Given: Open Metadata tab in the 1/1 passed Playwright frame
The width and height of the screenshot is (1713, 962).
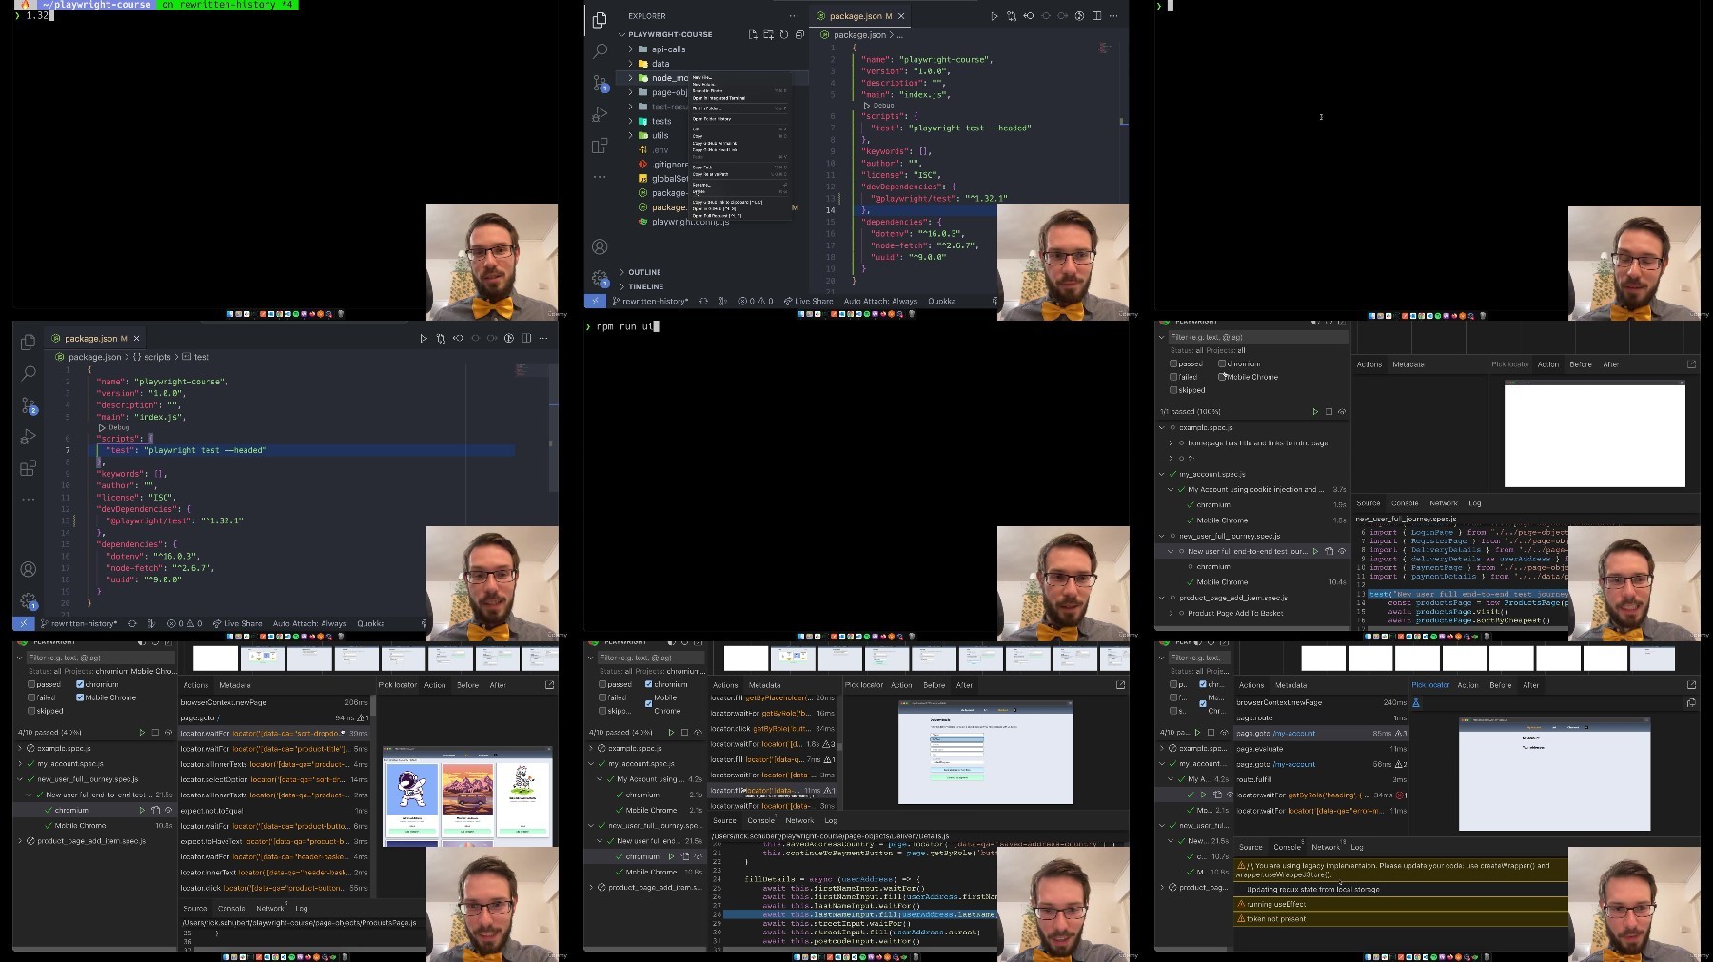Looking at the screenshot, I should pyautogui.click(x=1408, y=364).
